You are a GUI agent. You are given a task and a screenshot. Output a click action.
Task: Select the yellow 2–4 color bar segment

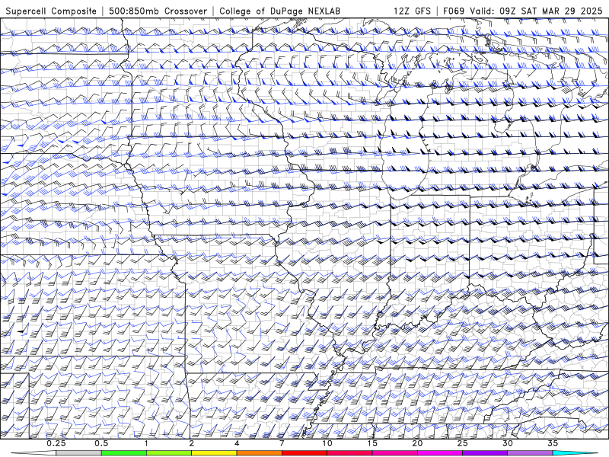(214, 453)
